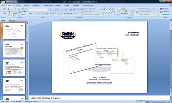The height and width of the screenshot is (103, 172).
Task: Zoom out with the minus button
Action: tap(151, 102)
